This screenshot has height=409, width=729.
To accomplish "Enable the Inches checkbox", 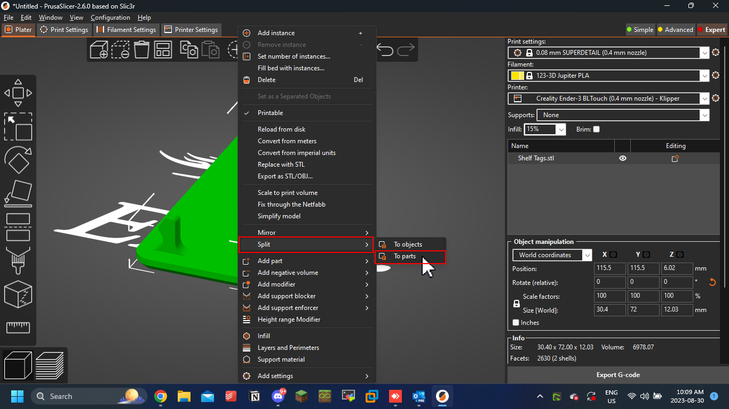I will tap(516, 323).
